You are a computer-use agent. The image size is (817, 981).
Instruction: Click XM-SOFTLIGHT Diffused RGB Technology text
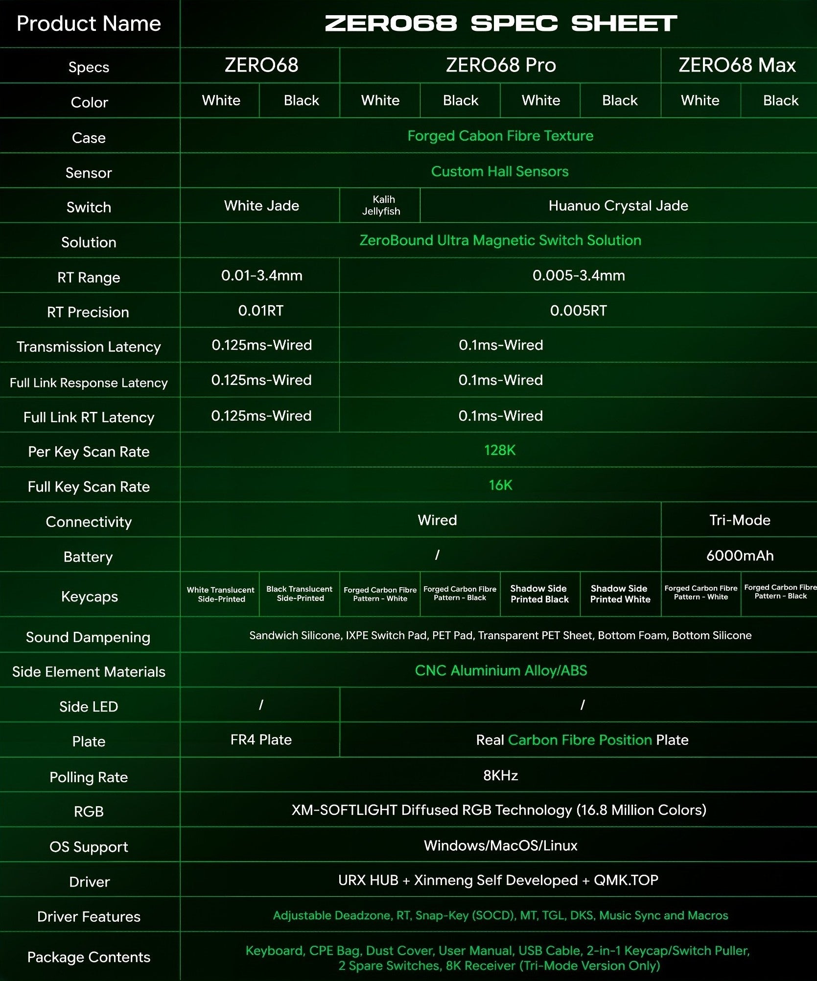pos(499,810)
